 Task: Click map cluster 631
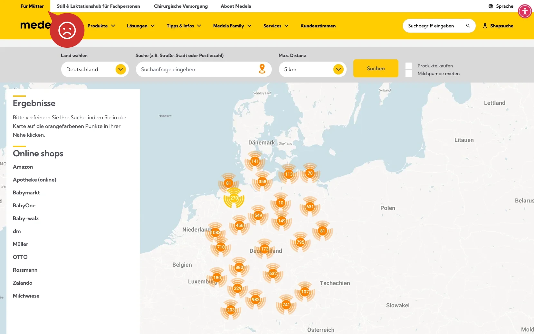(x=310, y=207)
